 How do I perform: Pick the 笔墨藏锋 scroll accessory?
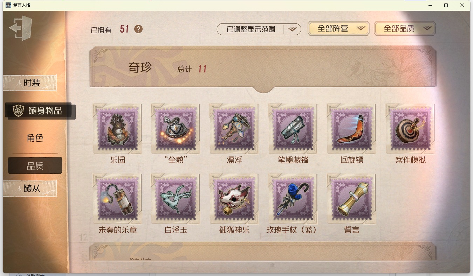coord(293,129)
